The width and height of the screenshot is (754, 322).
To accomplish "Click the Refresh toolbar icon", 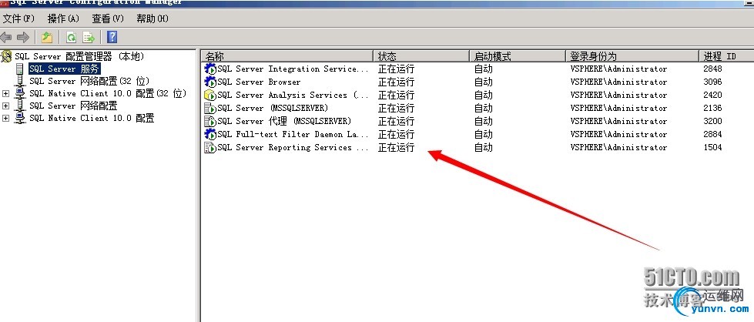I will pos(71,37).
